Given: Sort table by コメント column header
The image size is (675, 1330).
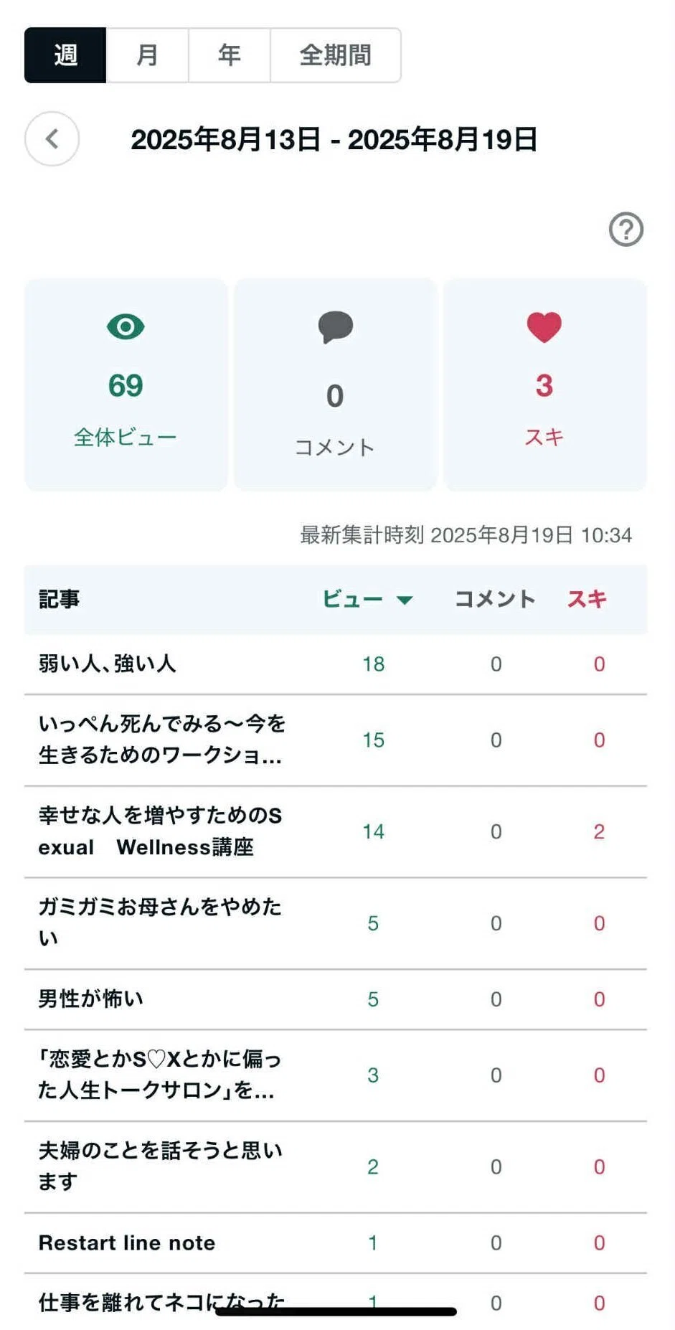Looking at the screenshot, I should pos(495,599).
